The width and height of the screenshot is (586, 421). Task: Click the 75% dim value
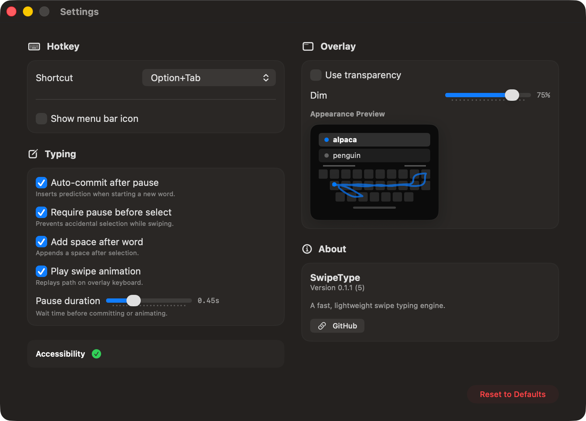(543, 95)
